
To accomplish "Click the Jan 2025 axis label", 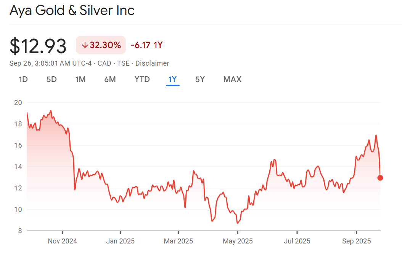I will point(120,241).
